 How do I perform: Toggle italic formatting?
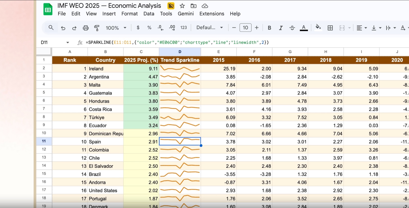coord(281,28)
